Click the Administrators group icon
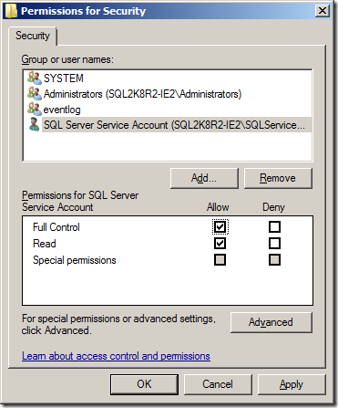 pyautogui.click(x=34, y=93)
